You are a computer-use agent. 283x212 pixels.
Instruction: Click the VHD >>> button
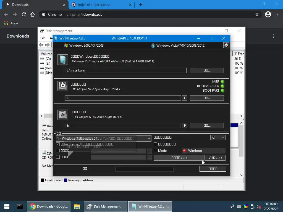(x=215, y=158)
